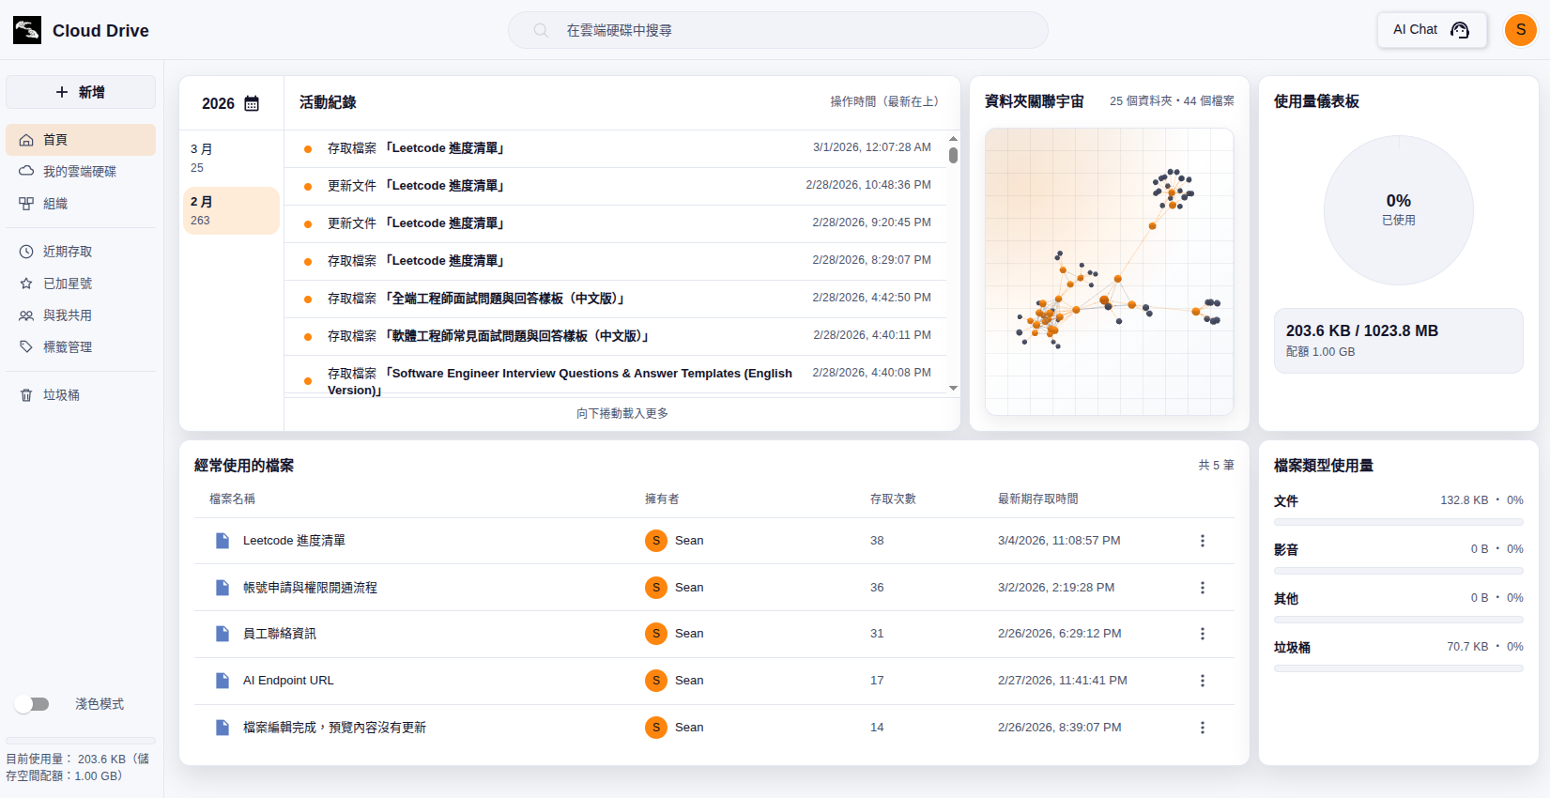Open more options for 檔案編輯完成 row

1202,728
